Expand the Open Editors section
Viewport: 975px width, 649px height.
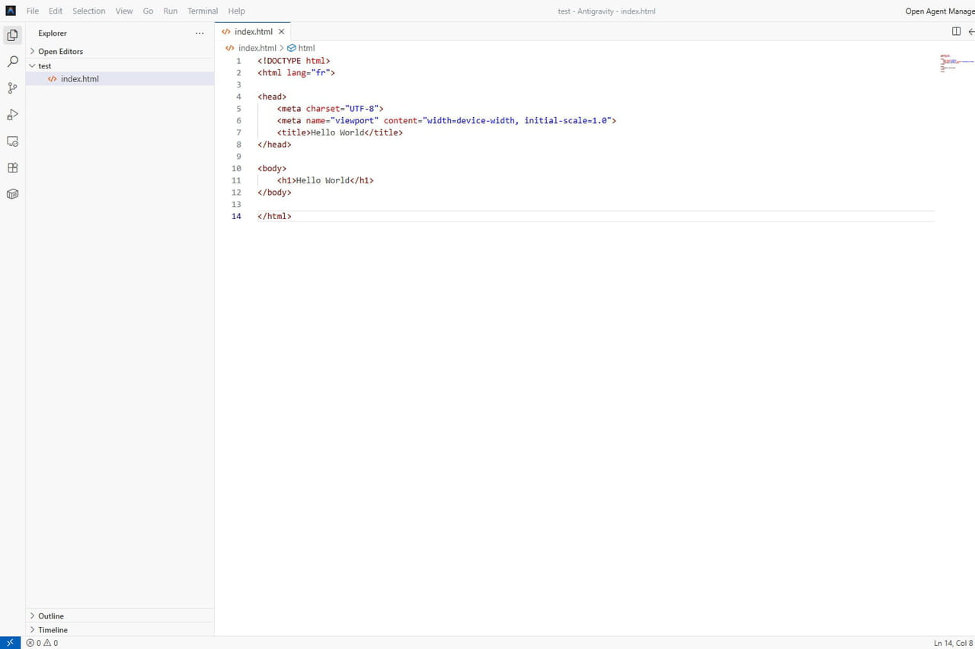pos(60,52)
